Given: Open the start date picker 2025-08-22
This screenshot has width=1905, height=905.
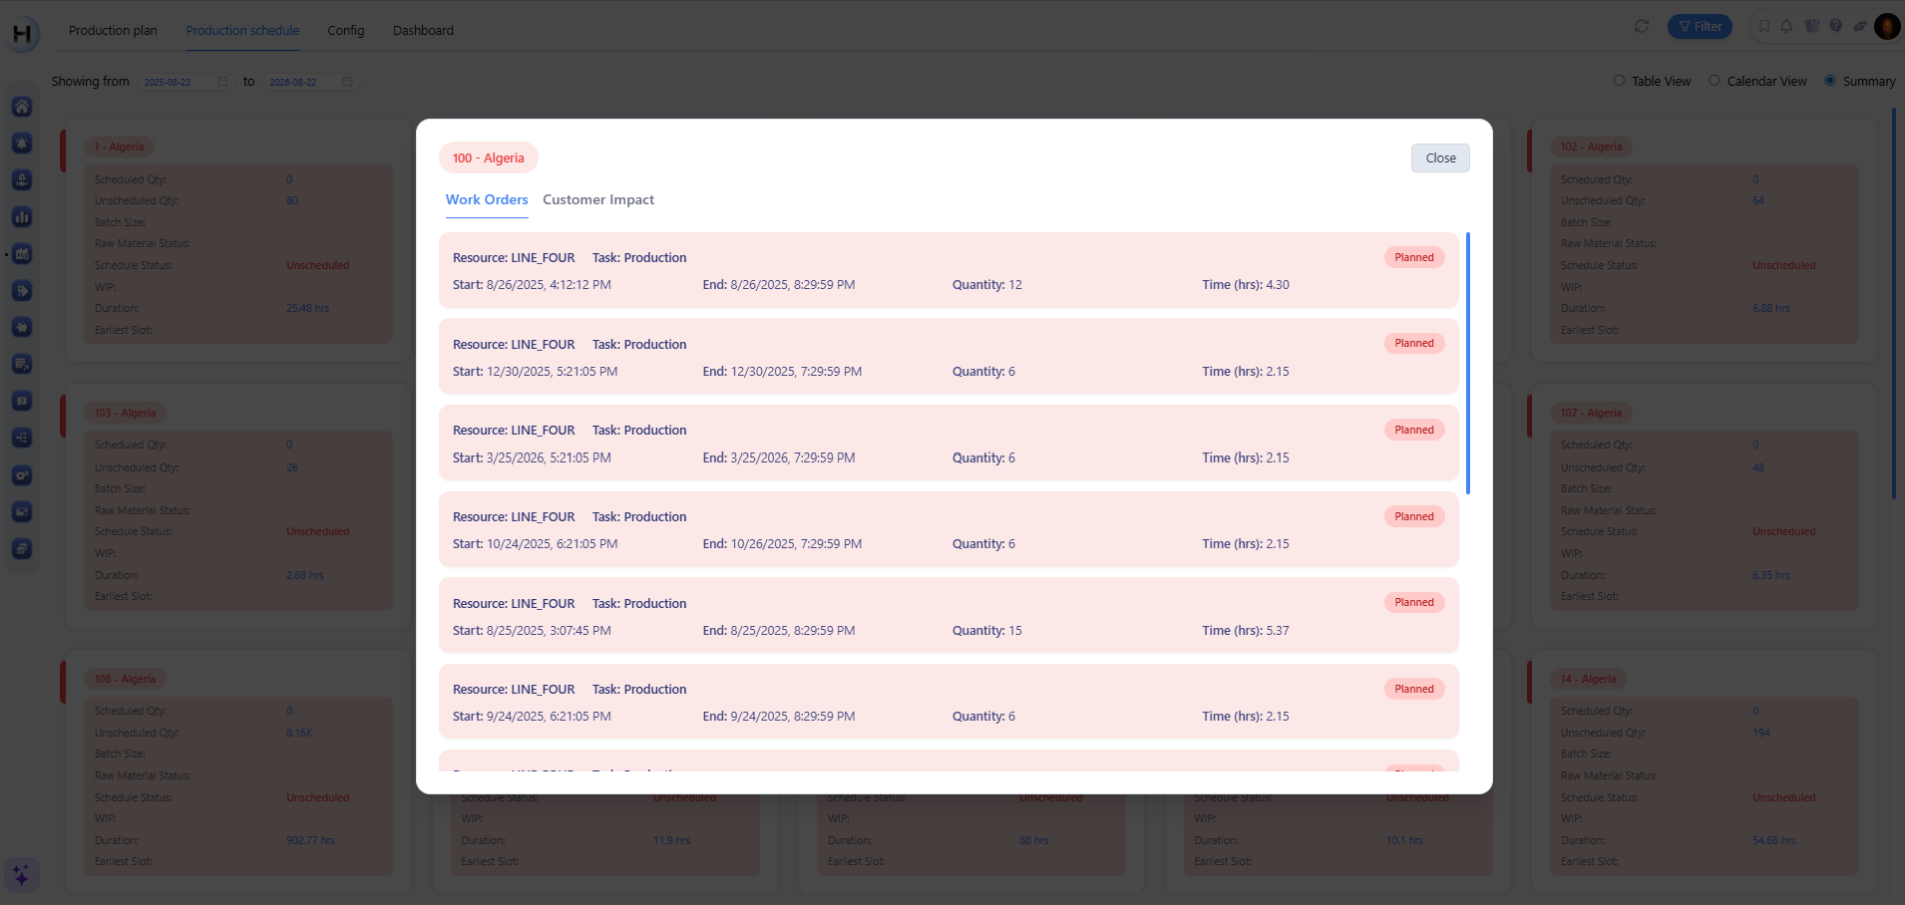Looking at the screenshot, I should coord(185,82).
